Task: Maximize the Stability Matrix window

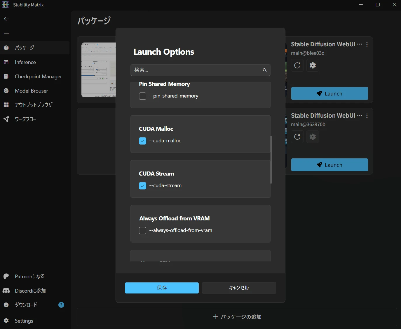Action: coord(378,5)
